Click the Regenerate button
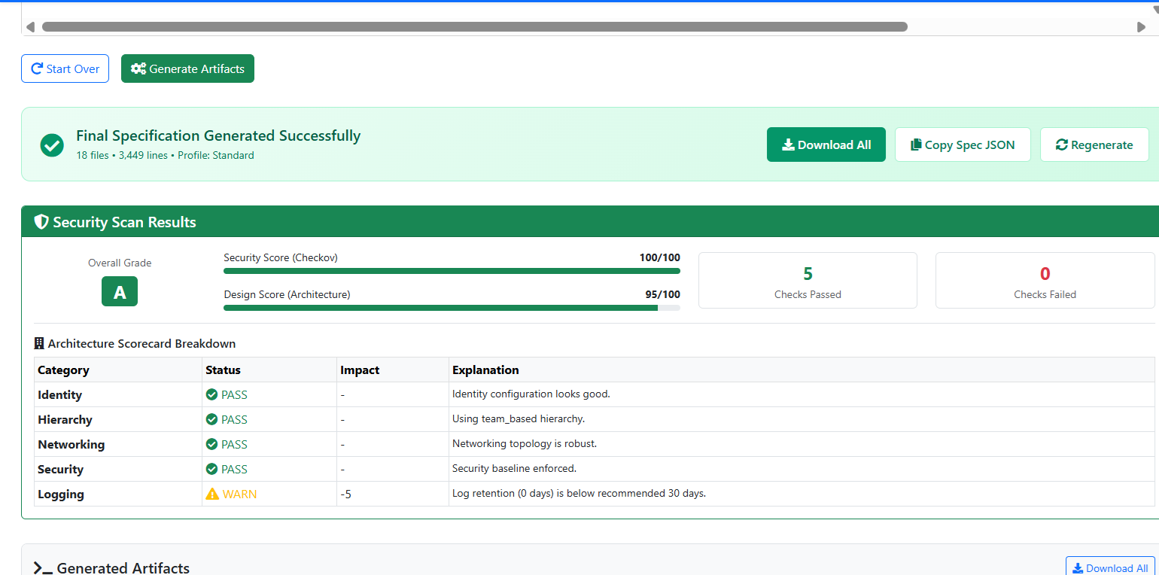 [x=1094, y=144]
